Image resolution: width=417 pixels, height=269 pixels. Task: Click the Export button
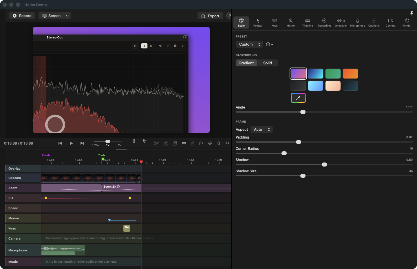(x=210, y=16)
